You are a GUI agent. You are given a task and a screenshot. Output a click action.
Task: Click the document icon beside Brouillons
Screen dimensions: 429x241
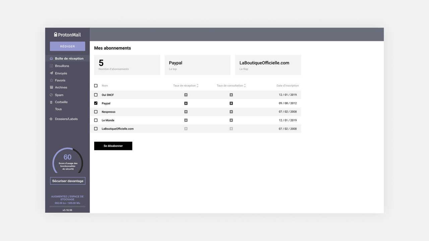tap(51, 66)
